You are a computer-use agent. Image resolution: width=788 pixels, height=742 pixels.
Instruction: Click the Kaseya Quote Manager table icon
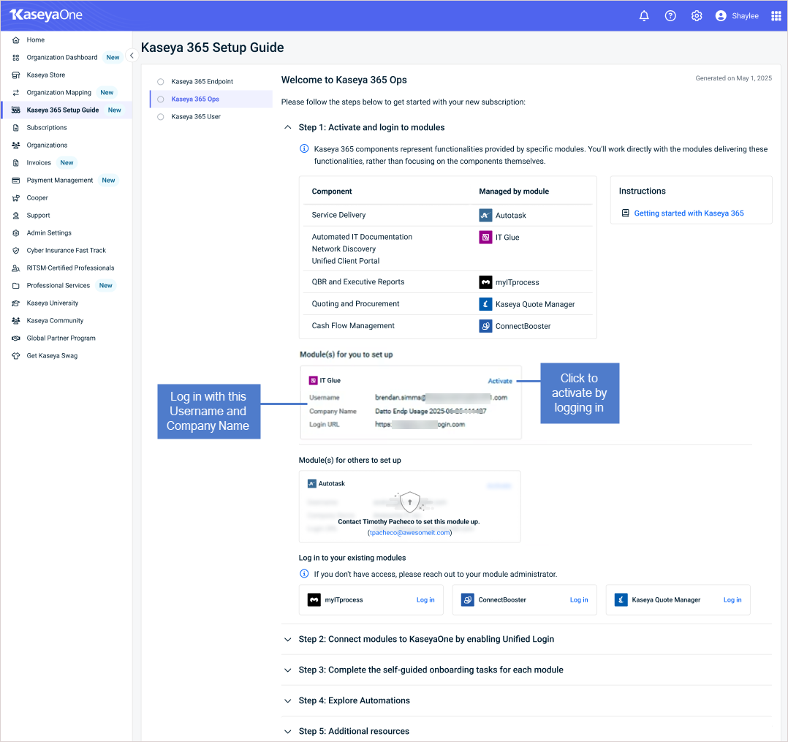click(x=485, y=303)
